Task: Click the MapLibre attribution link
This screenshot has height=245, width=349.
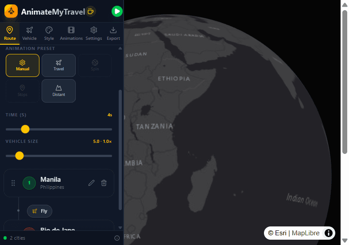Action: point(306,233)
